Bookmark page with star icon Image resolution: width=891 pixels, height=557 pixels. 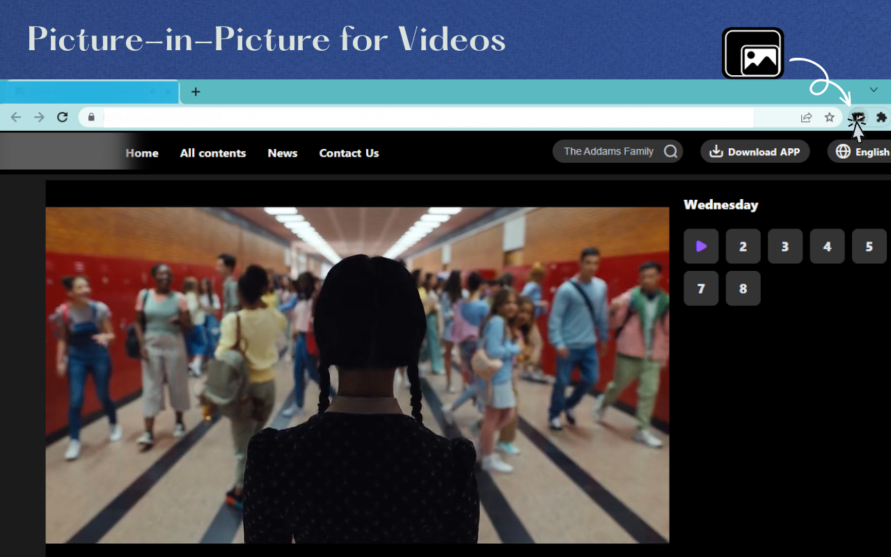pos(829,118)
